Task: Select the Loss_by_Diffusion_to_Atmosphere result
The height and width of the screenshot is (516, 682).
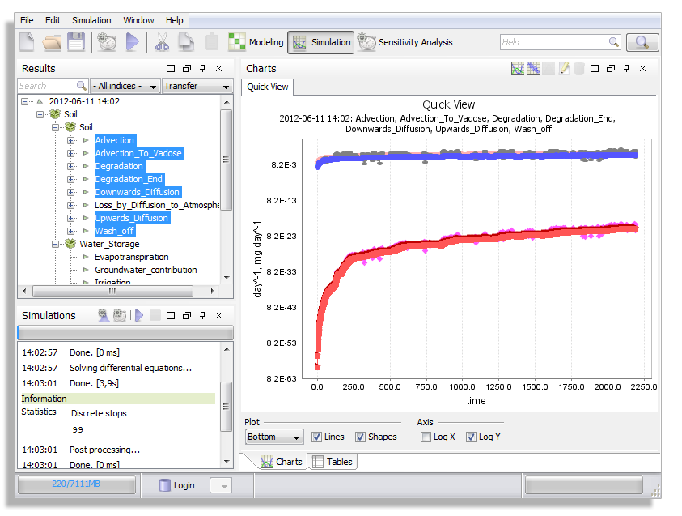Action: click(x=157, y=205)
